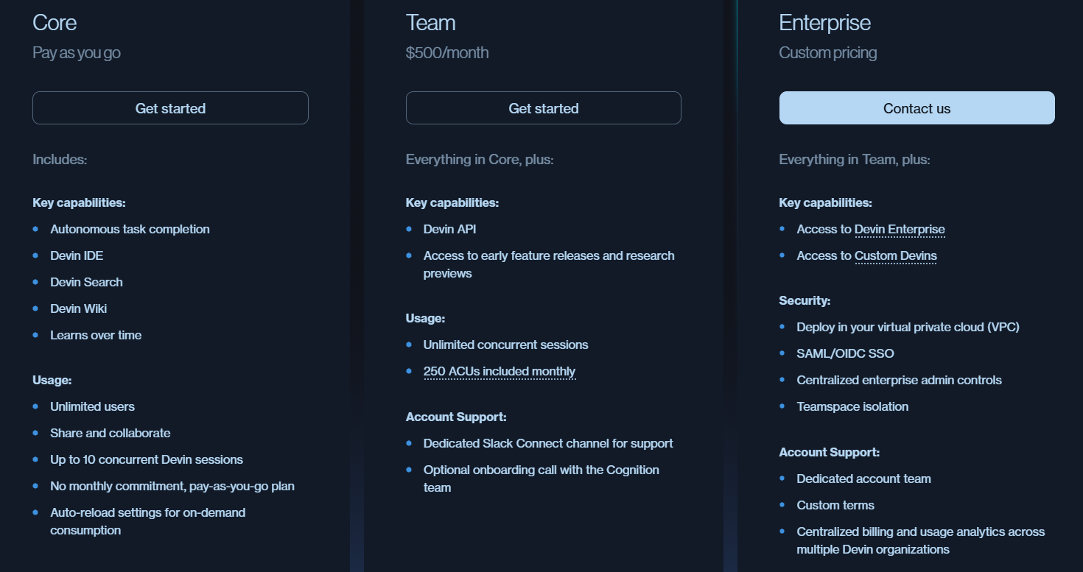Click Up to 10 concurrent Devin sessions

pyautogui.click(x=147, y=459)
